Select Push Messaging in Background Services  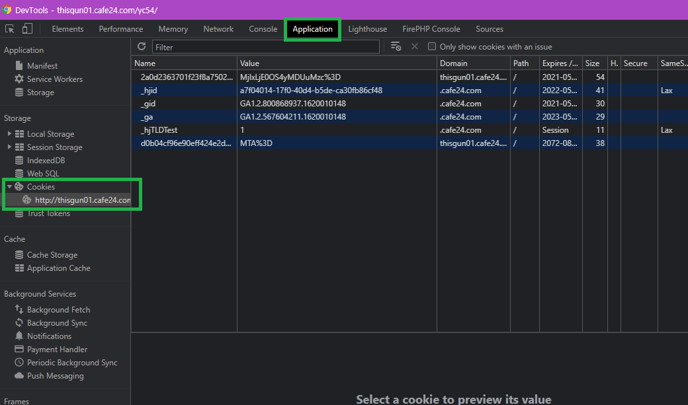coord(55,376)
